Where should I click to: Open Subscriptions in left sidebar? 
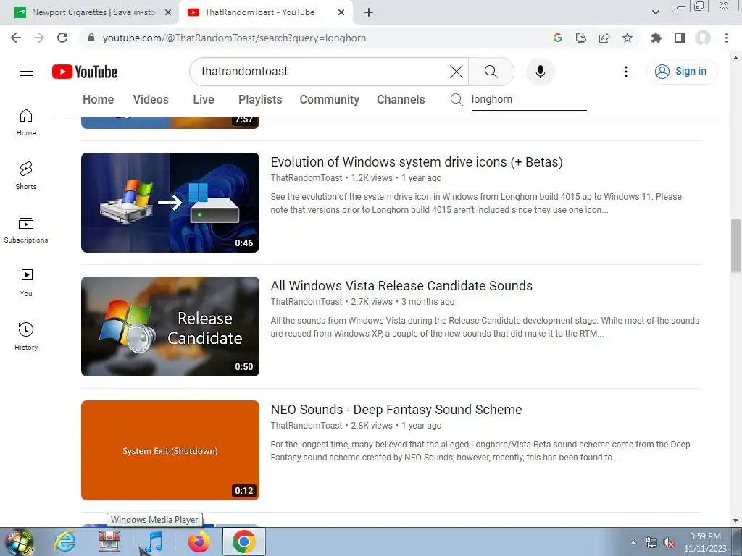(x=26, y=229)
